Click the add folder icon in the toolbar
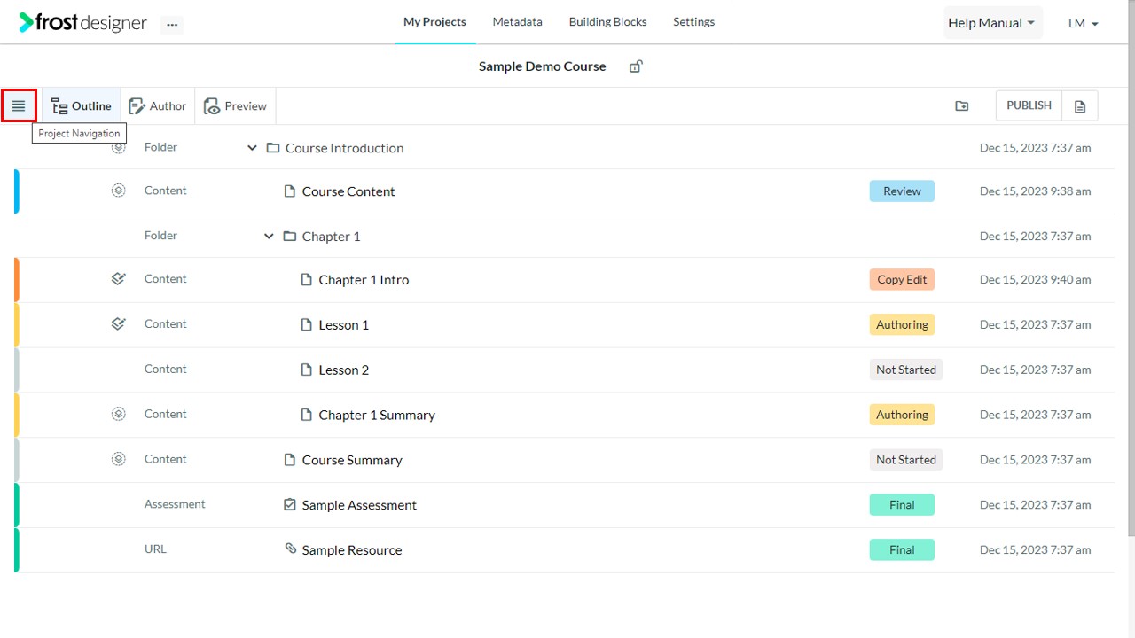1135x638 pixels. 962,106
